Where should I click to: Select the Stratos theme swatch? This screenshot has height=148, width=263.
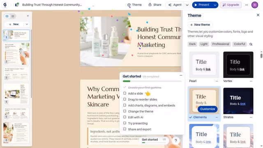pos(238,101)
